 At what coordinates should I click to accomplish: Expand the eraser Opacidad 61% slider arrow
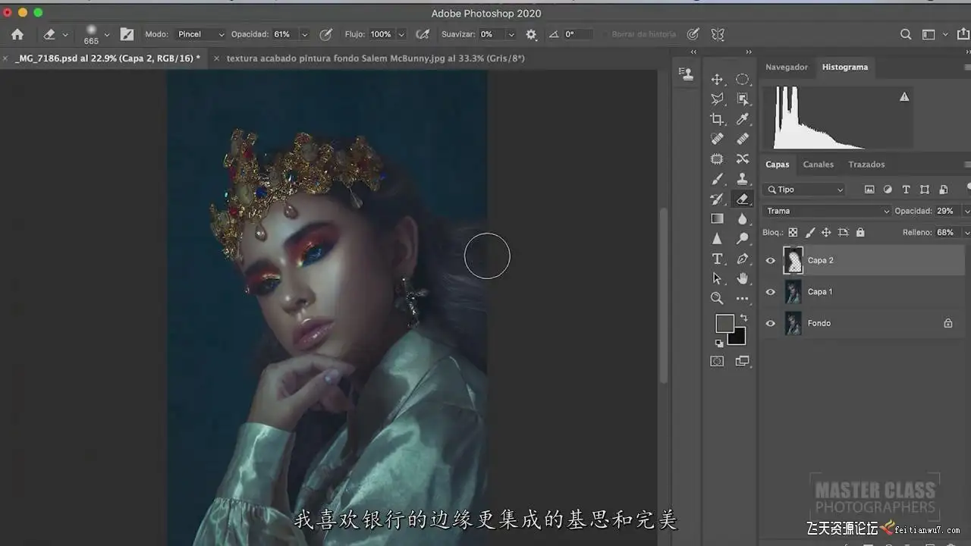pos(305,34)
